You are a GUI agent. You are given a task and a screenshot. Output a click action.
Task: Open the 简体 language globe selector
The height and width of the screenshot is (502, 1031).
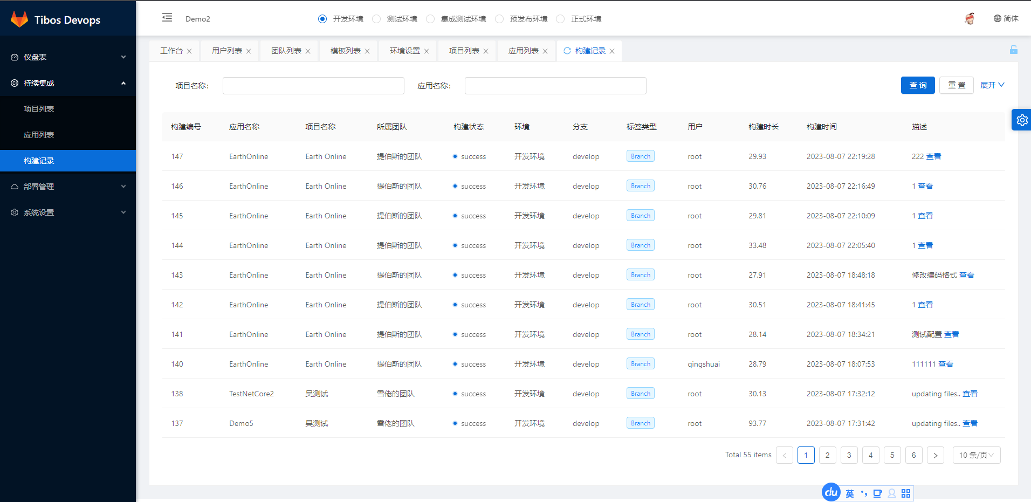(x=1006, y=18)
